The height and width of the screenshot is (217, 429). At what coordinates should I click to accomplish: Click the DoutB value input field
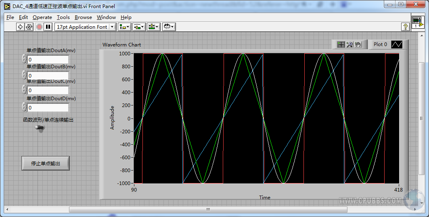[48, 76]
